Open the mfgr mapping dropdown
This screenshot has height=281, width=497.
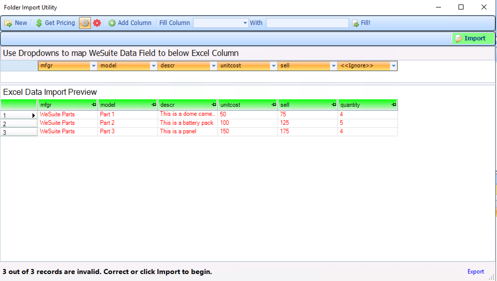tap(93, 66)
